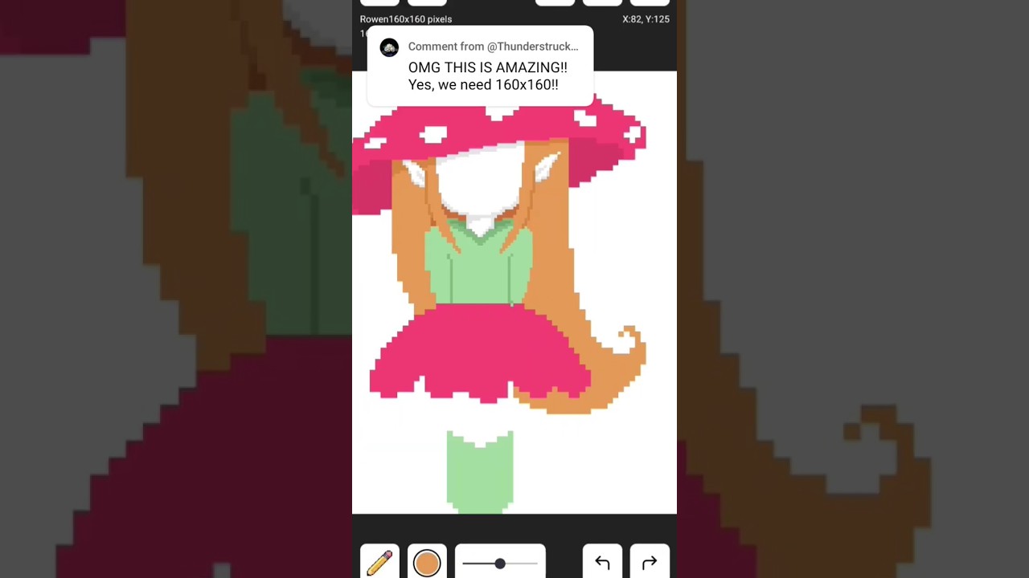This screenshot has height=578, width=1029.
Task: Open the commenter's profile avatar
Action: (389, 47)
